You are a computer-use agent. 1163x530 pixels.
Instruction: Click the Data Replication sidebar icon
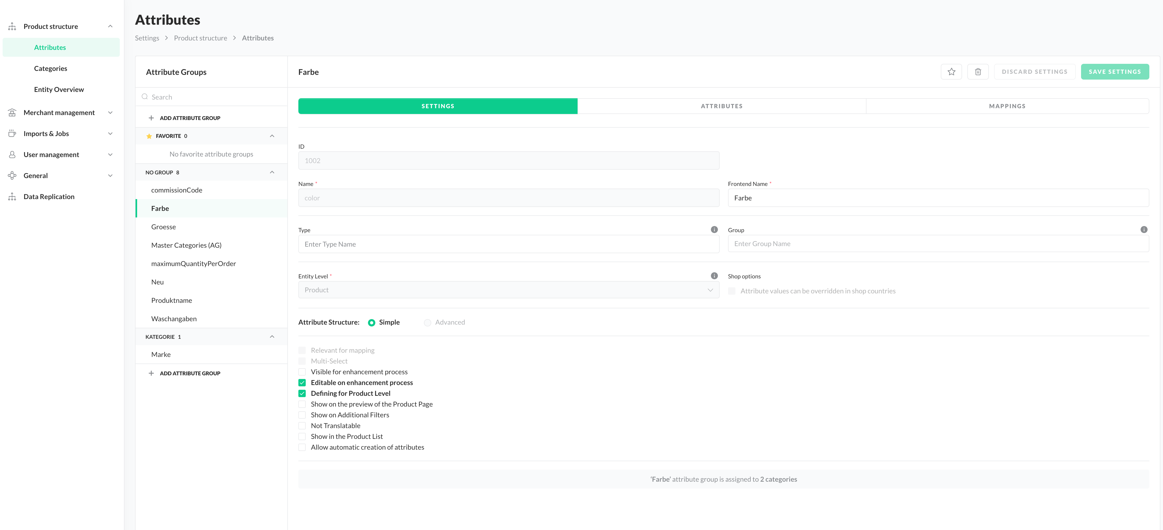[x=12, y=196]
